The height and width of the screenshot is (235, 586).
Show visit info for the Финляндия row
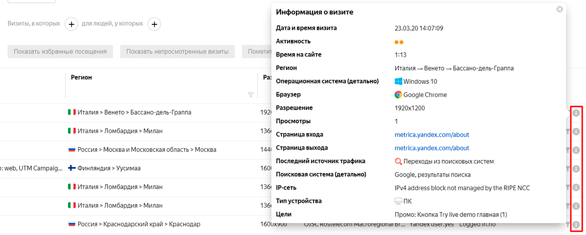pos(576,169)
